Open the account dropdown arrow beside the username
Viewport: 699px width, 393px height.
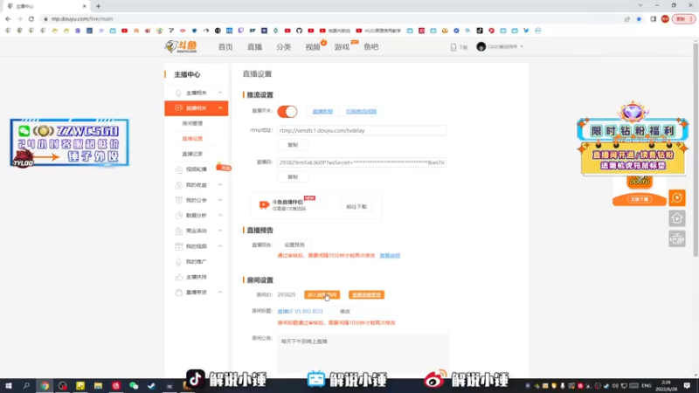(522, 47)
